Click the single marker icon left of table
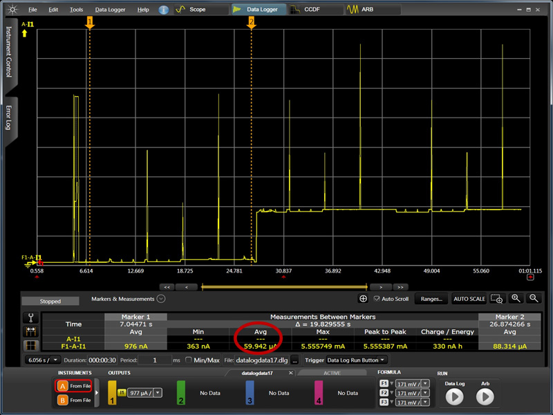 point(30,317)
